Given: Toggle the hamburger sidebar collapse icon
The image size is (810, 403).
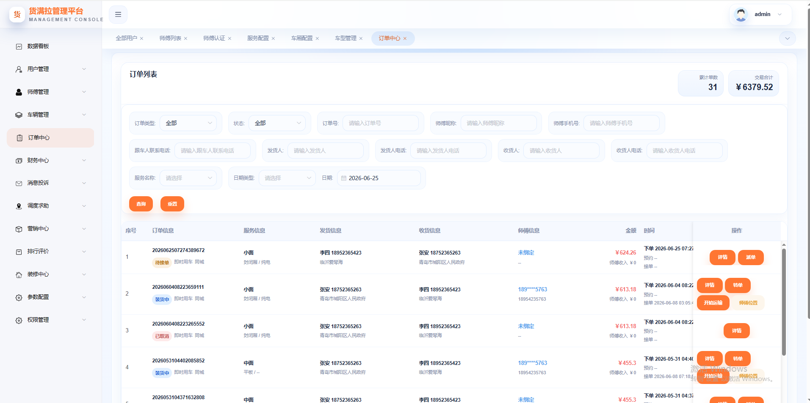Looking at the screenshot, I should tap(118, 14).
